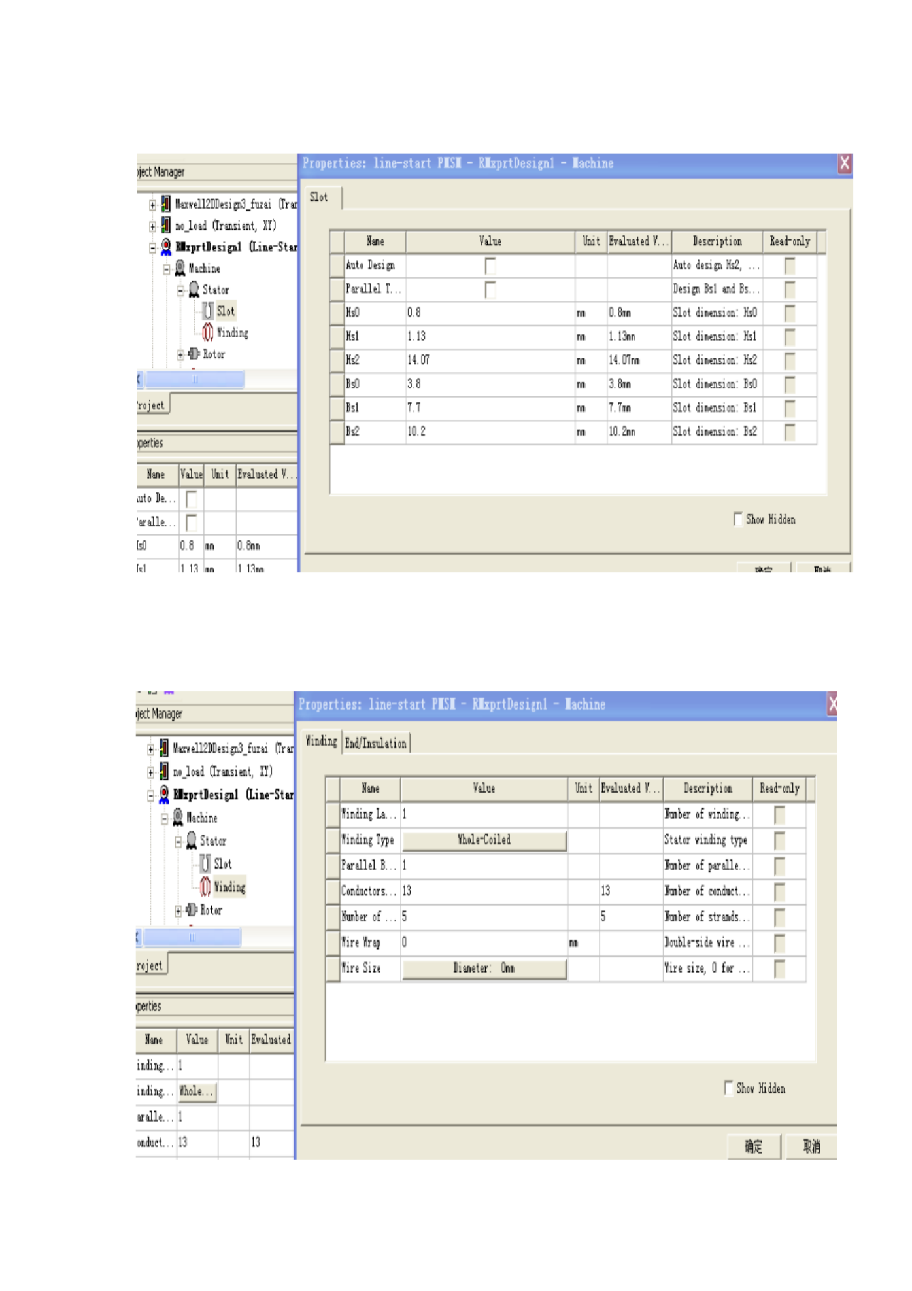Click RMxprtDesign1 icon in tree beside Winding dialog

[163, 794]
